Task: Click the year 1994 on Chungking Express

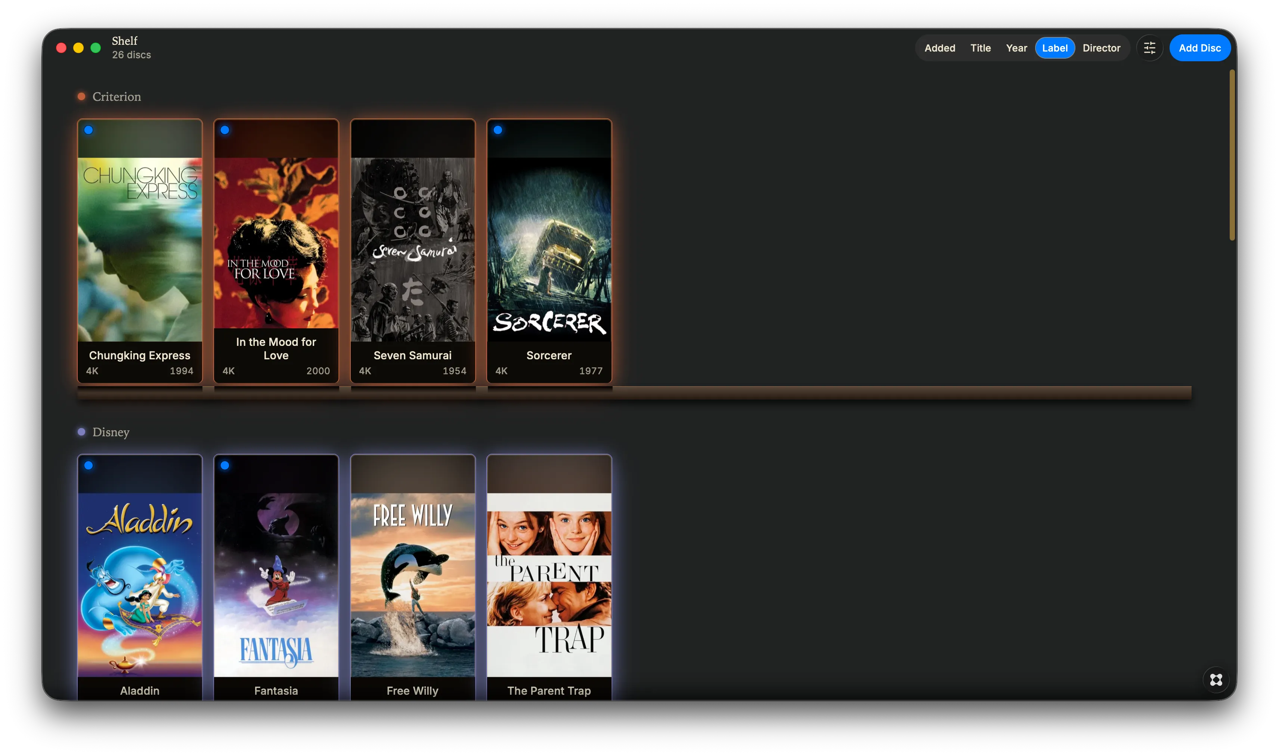Action: click(x=181, y=371)
